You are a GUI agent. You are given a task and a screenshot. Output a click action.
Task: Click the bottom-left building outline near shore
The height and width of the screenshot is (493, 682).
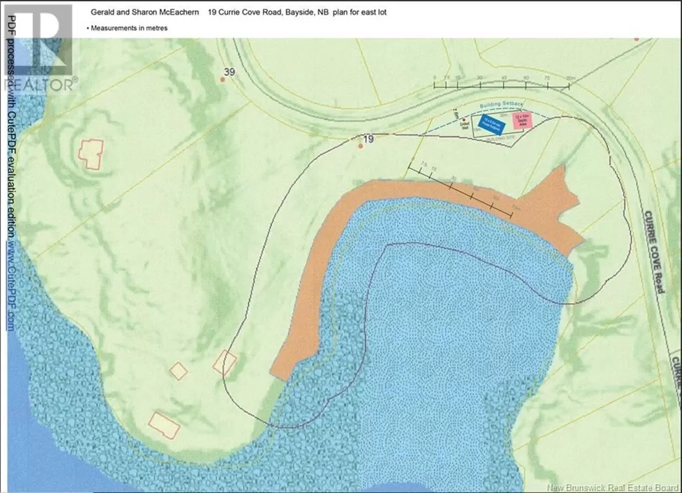164,425
